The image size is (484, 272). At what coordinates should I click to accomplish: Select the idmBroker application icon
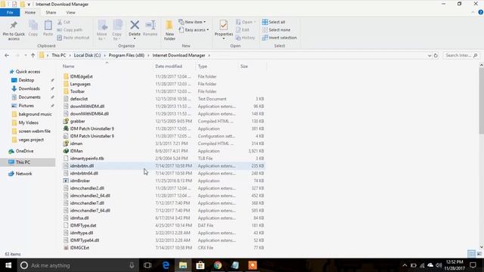pyautogui.click(x=66, y=181)
